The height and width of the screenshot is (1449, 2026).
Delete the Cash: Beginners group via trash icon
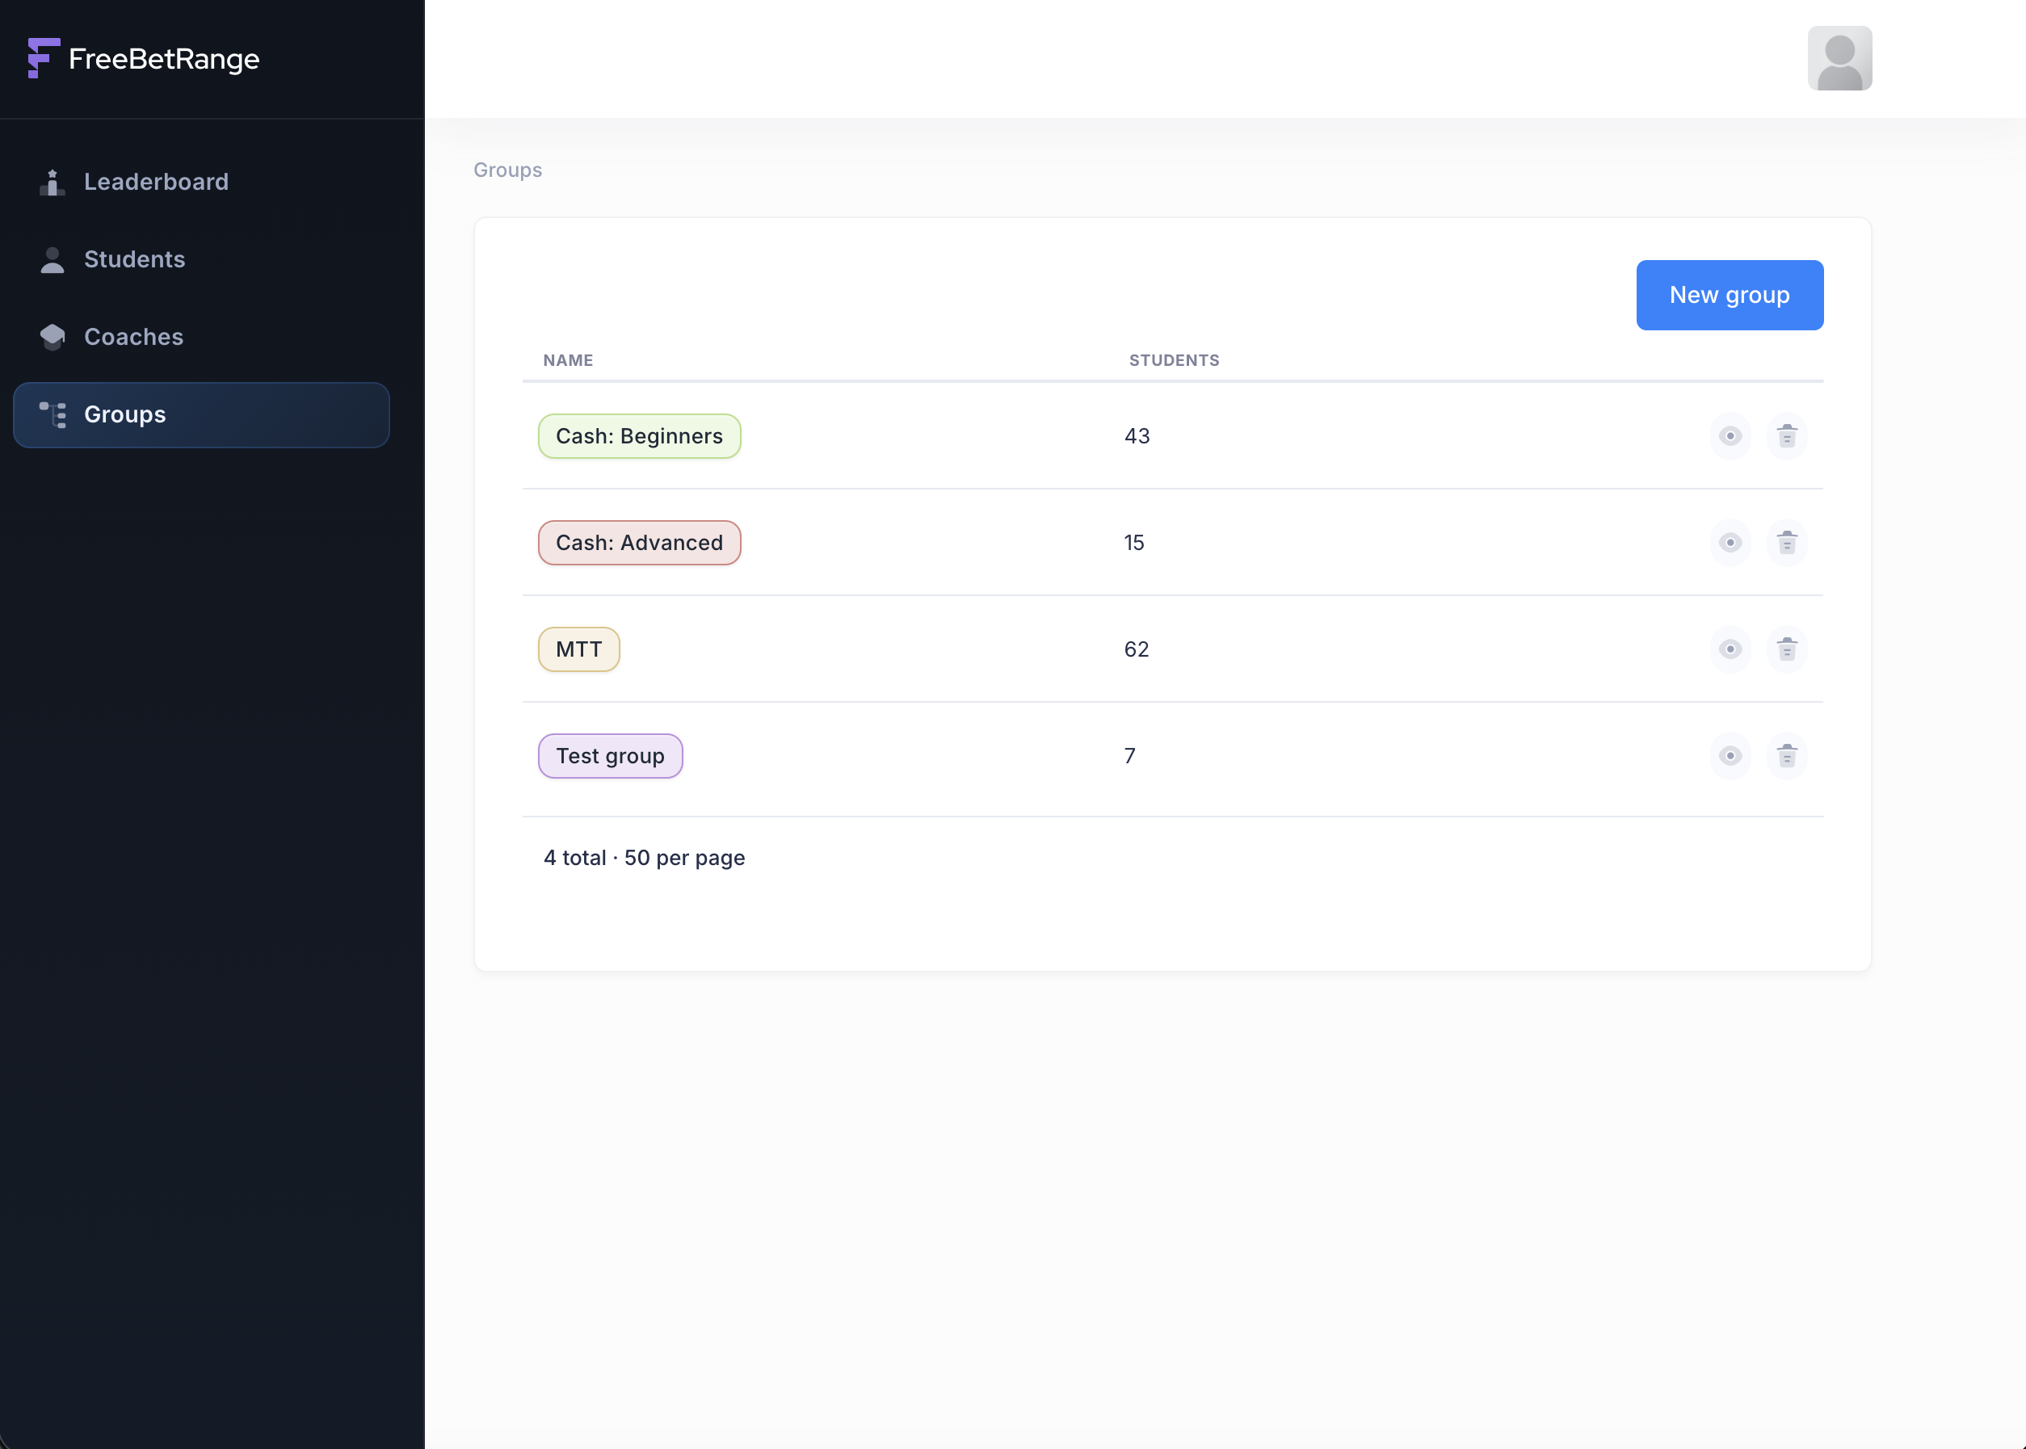[1788, 435]
